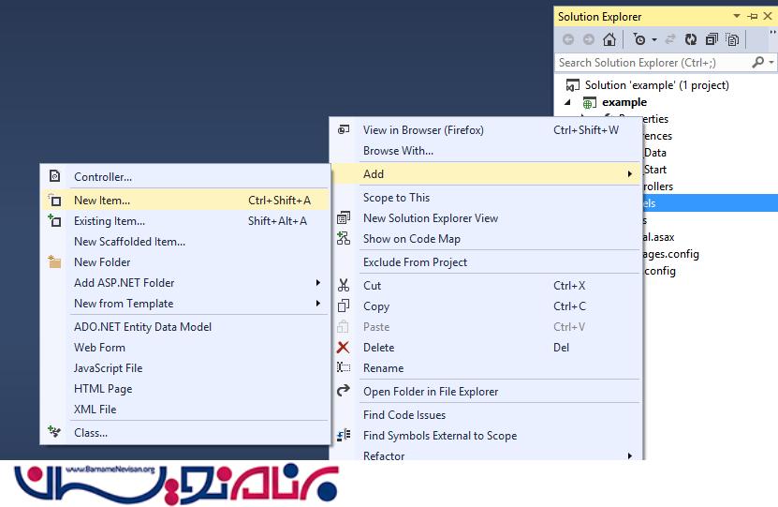Open the search options dropdown arrow
This screenshot has width=778, height=507.
pos(771,63)
